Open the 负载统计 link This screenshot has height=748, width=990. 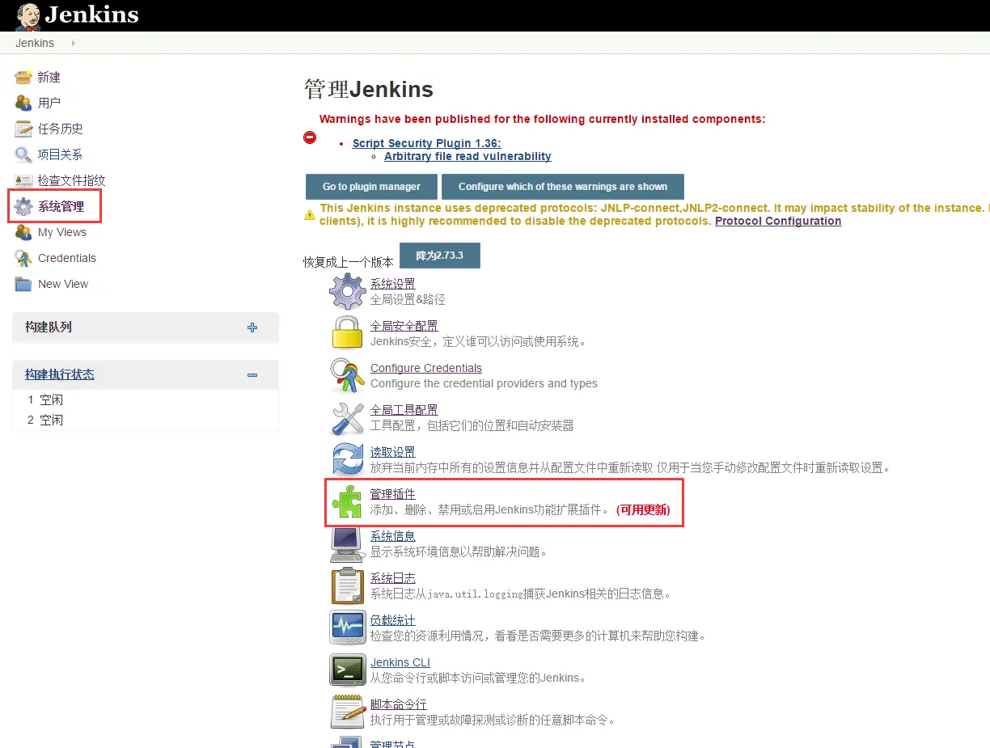pyautogui.click(x=393, y=620)
